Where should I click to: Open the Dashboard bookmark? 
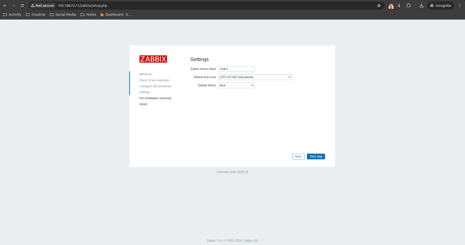tap(116, 14)
